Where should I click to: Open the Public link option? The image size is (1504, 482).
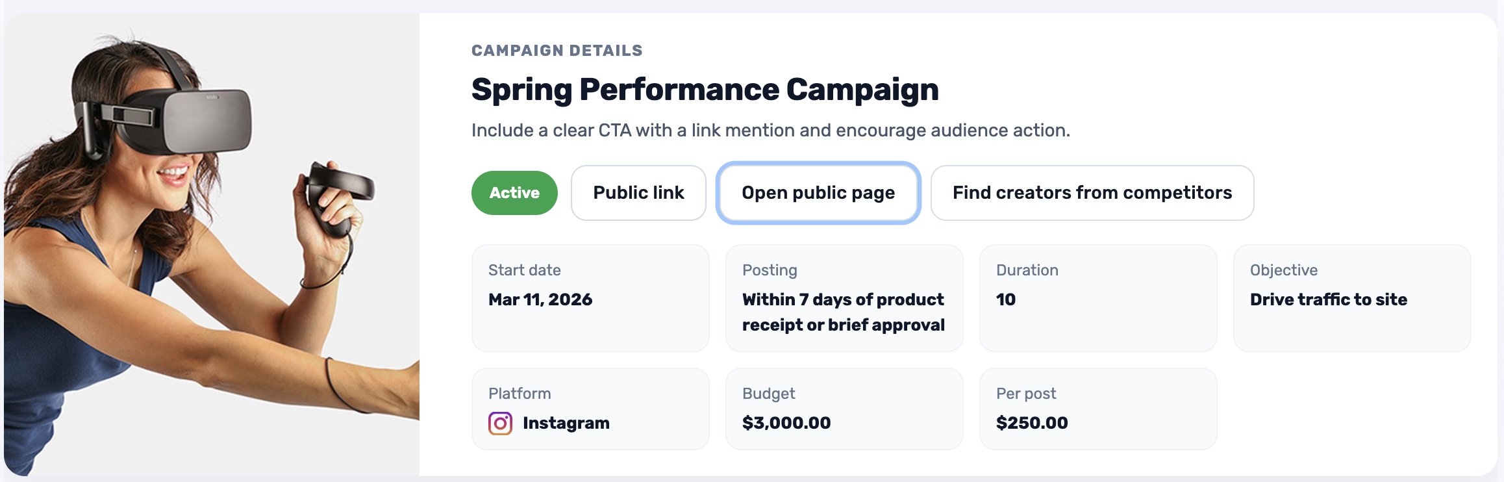[638, 192]
